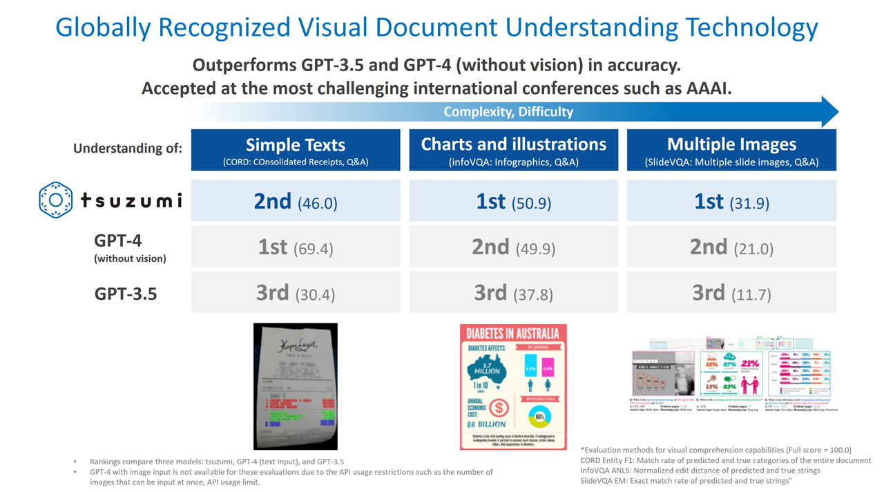Select the caption '(SlideVQA: Multiple slide images, Q&A)'
884x492 pixels.
click(732, 162)
